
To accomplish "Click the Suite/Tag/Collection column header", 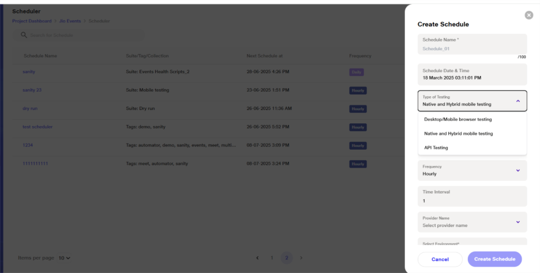I will pyautogui.click(x=147, y=56).
